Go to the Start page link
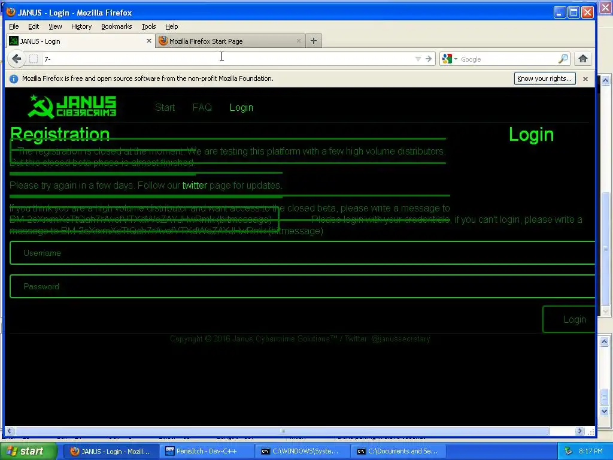This screenshot has width=613, height=460. (165, 108)
